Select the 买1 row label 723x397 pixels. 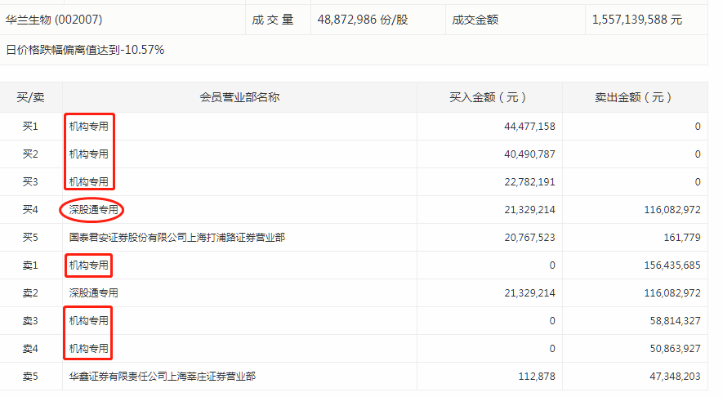point(30,127)
